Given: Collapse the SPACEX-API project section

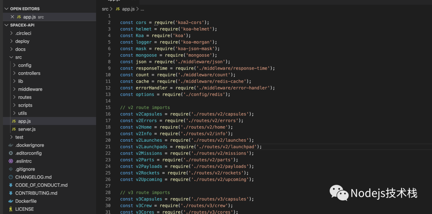Looking at the screenshot, I should tap(7, 25).
